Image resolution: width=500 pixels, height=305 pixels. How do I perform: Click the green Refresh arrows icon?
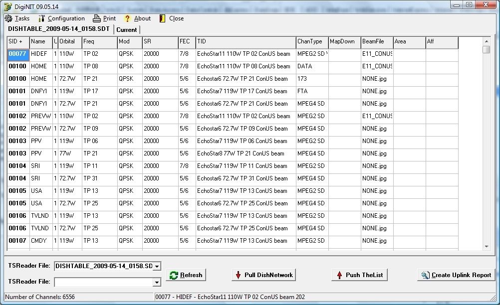click(174, 276)
